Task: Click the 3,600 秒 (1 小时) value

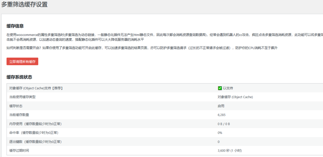Action: (x=230, y=151)
